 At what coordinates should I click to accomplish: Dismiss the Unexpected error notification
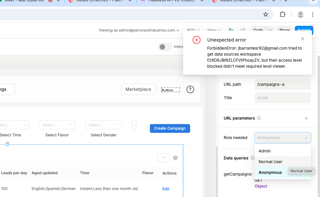pyautogui.click(x=303, y=39)
